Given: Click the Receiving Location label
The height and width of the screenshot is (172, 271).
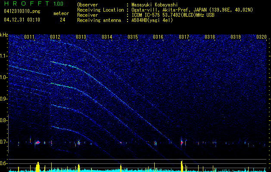Looking at the screenshot, I should (x=100, y=10).
